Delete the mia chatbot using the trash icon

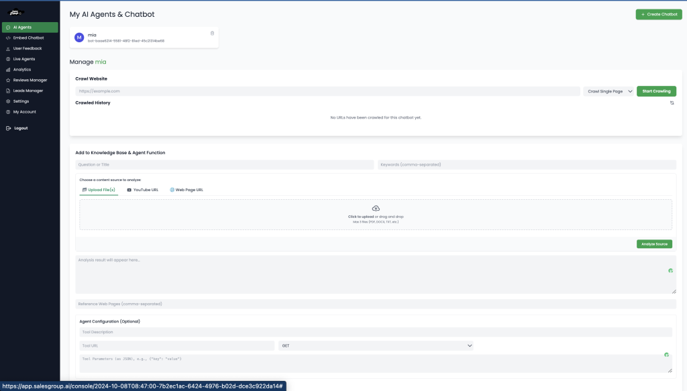212,33
